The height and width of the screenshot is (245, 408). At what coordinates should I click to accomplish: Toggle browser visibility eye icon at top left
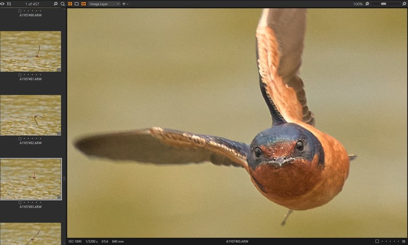pyautogui.click(x=2, y=4)
